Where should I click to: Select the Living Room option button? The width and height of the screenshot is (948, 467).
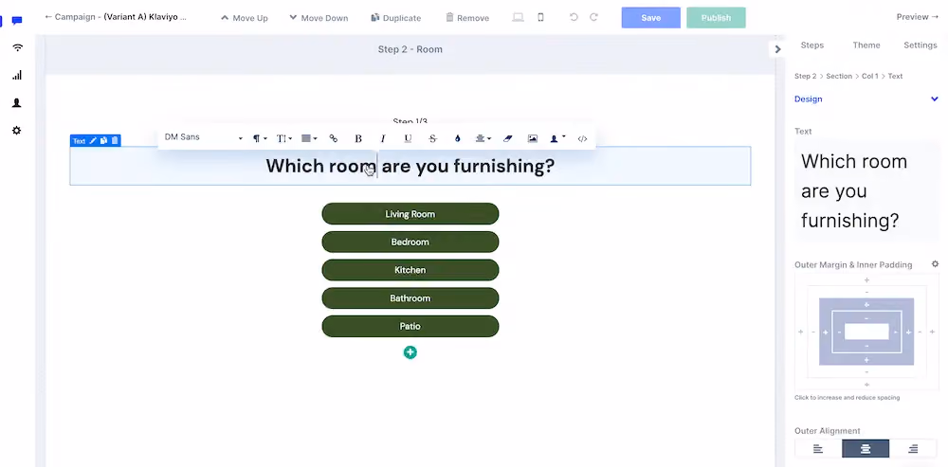(x=410, y=214)
